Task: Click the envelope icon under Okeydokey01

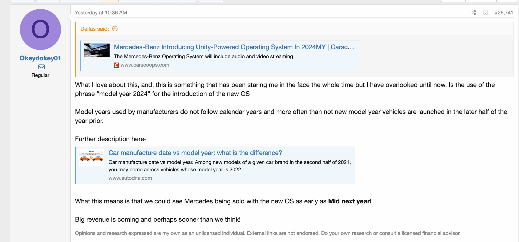Action: 41,67
